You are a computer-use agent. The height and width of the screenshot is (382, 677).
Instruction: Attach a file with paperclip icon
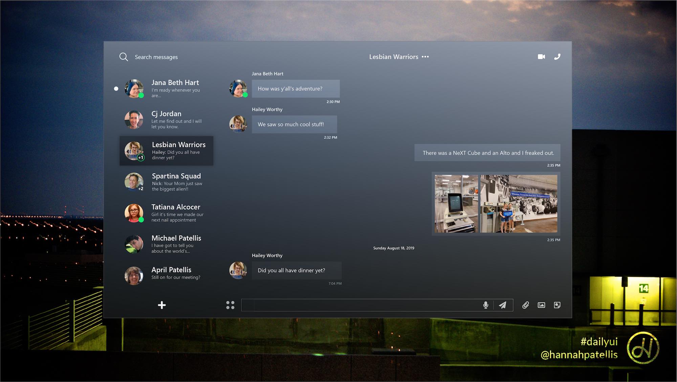tap(525, 305)
